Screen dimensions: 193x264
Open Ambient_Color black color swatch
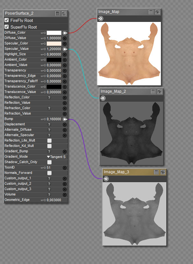coord(54,60)
